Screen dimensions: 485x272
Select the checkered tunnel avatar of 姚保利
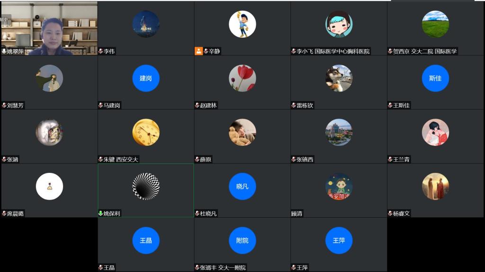pos(146,187)
